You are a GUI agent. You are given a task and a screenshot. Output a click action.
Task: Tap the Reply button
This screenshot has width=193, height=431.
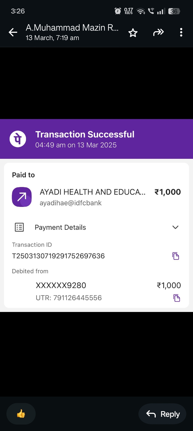coord(162,414)
